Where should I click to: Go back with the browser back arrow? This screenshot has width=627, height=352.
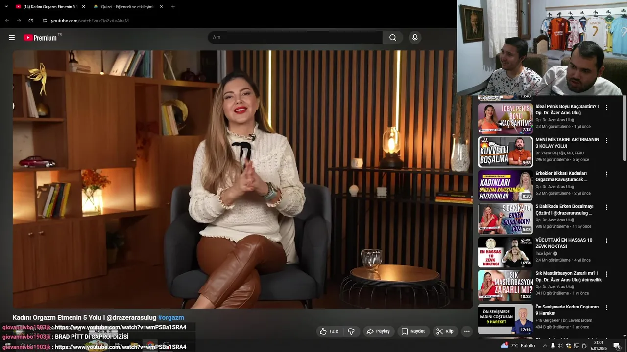pos(7,21)
